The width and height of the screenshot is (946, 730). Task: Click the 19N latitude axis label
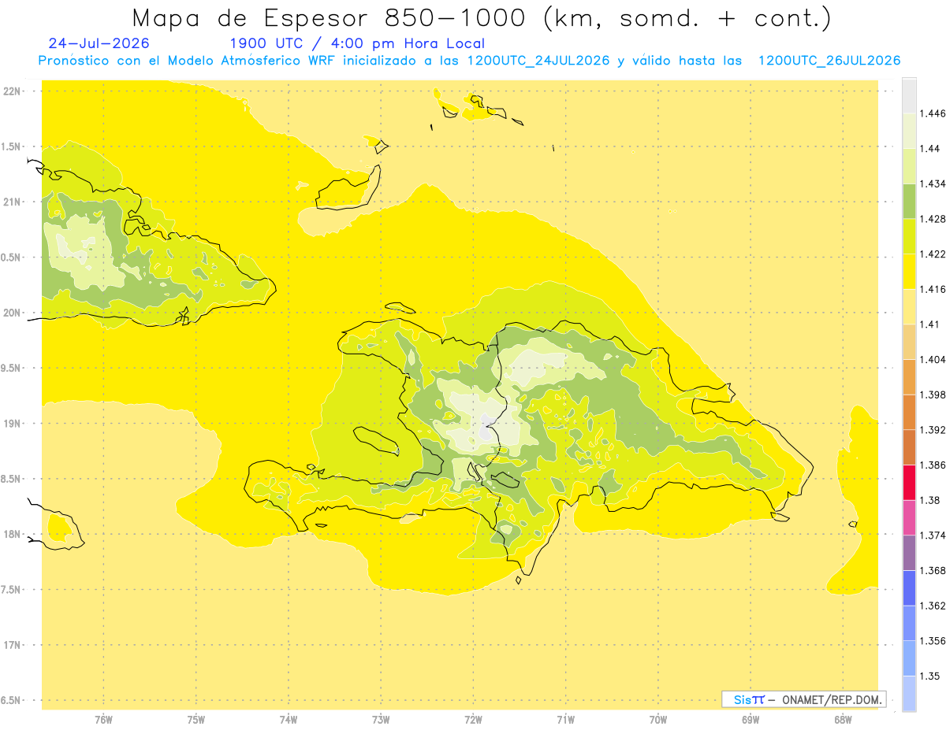13,424
